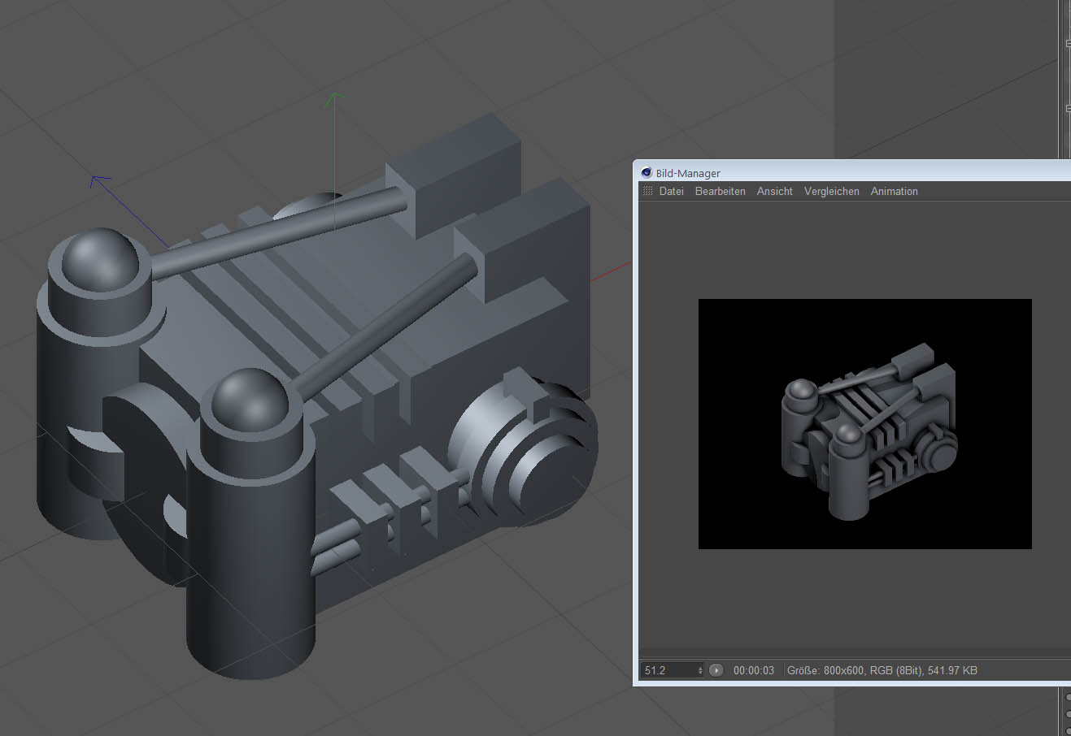Open the Animation menu

click(894, 191)
